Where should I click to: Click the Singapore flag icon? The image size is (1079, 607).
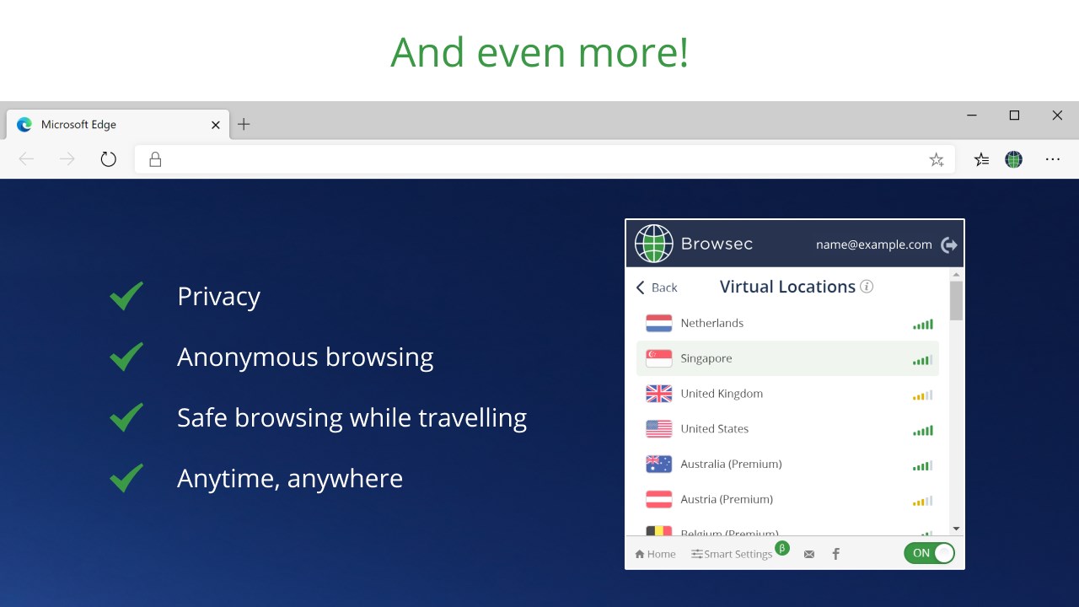coord(658,358)
